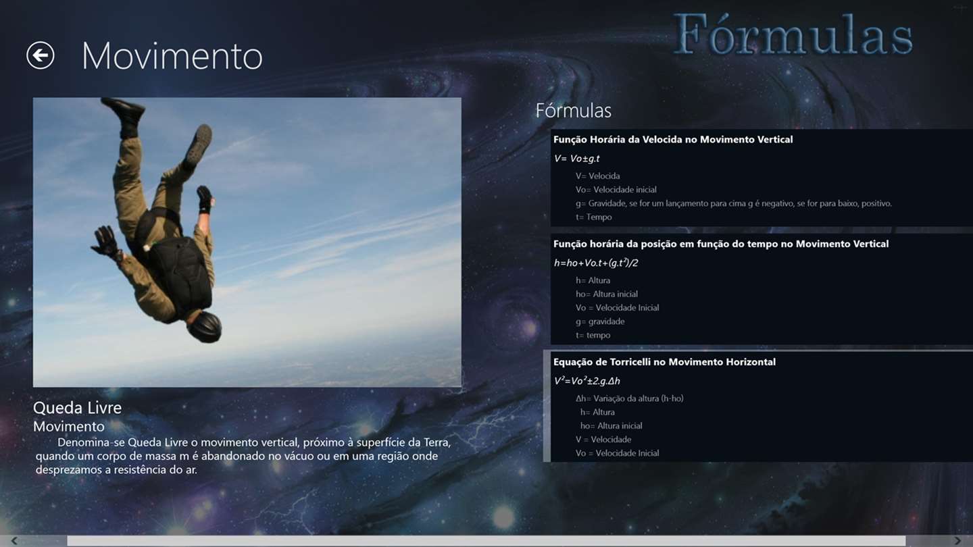
Task: Click the line 'V= Velocida'
Action: [x=598, y=176]
